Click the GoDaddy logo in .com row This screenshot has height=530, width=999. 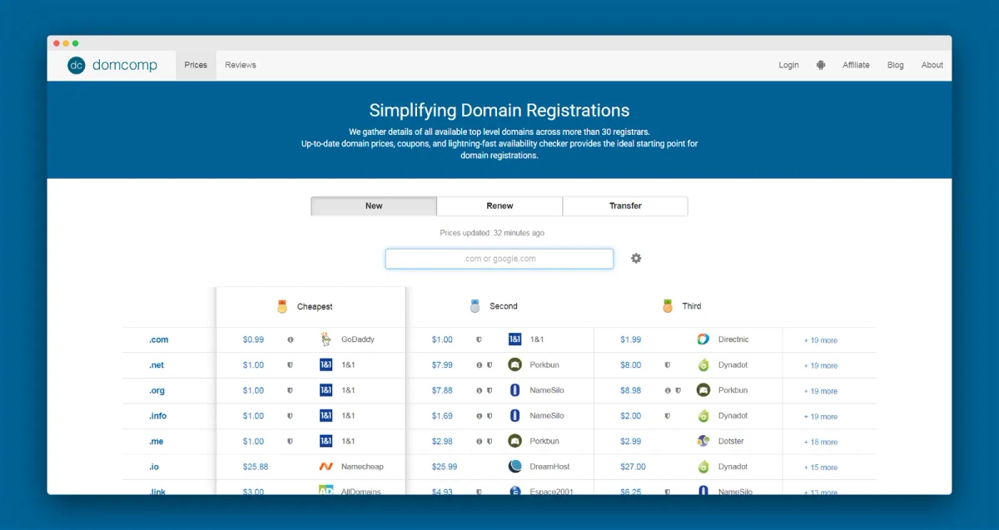pos(326,339)
